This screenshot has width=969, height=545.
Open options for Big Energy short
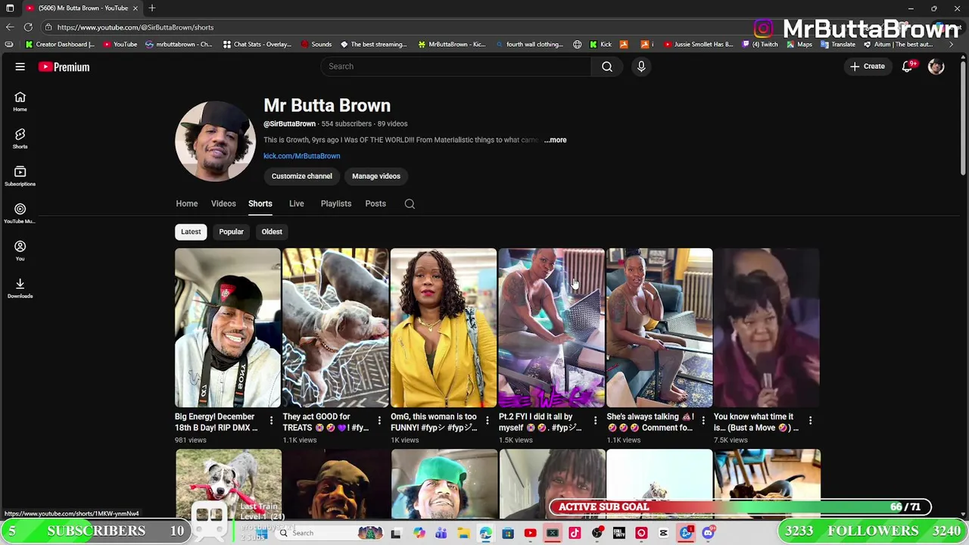point(271,420)
